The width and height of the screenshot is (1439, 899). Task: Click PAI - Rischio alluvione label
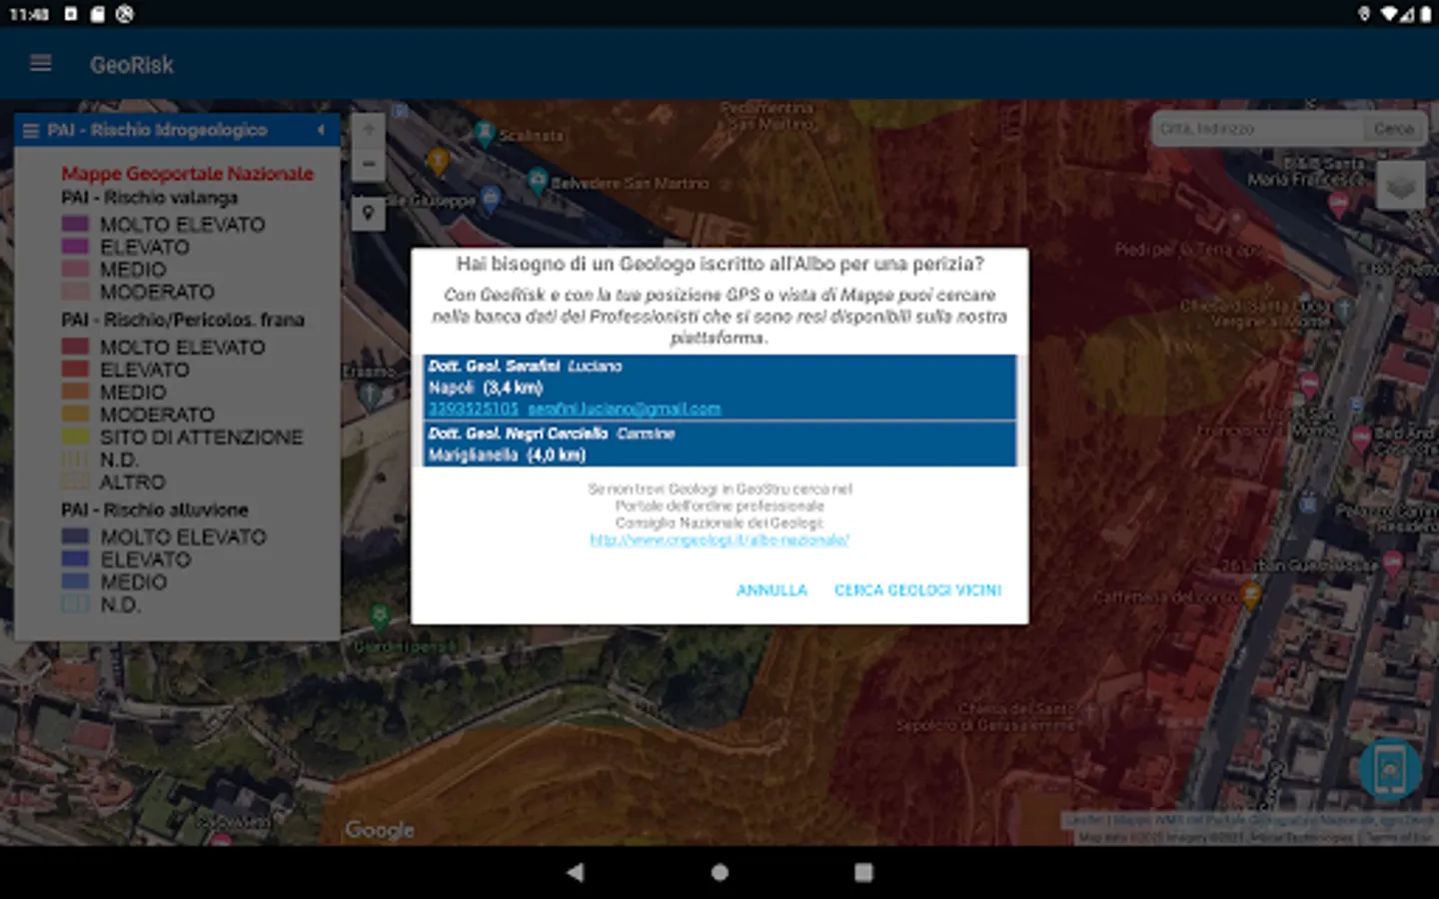[155, 510]
